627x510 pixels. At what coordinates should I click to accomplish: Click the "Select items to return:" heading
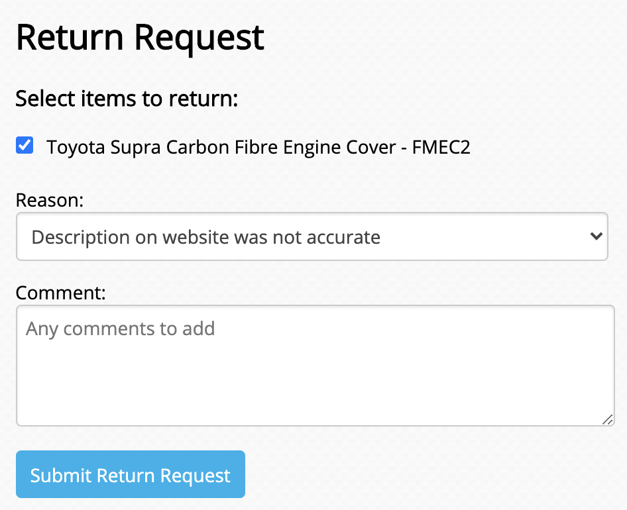point(126,99)
